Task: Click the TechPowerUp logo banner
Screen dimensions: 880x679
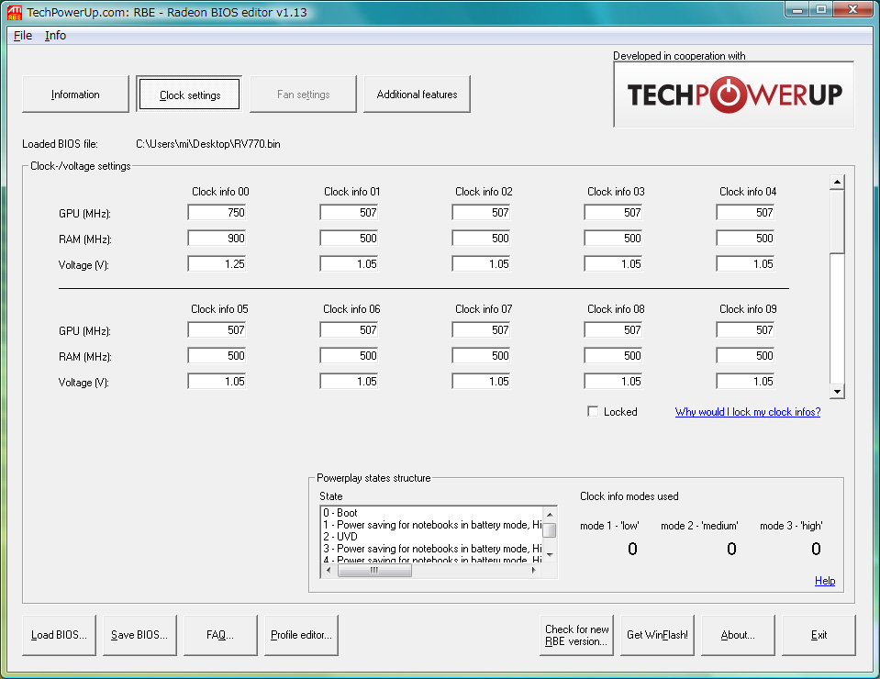Action: [733, 95]
